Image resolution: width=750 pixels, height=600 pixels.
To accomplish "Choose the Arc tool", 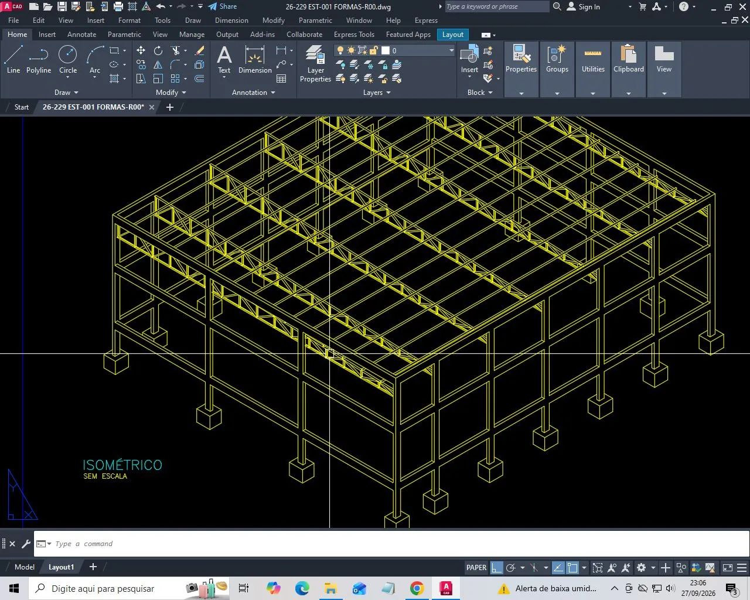I will [95, 60].
